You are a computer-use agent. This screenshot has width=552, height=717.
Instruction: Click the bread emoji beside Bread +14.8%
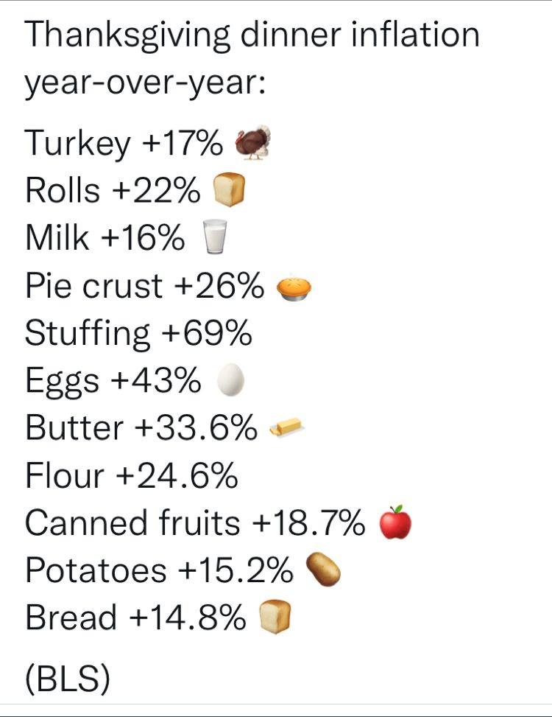pyautogui.click(x=275, y=618)
